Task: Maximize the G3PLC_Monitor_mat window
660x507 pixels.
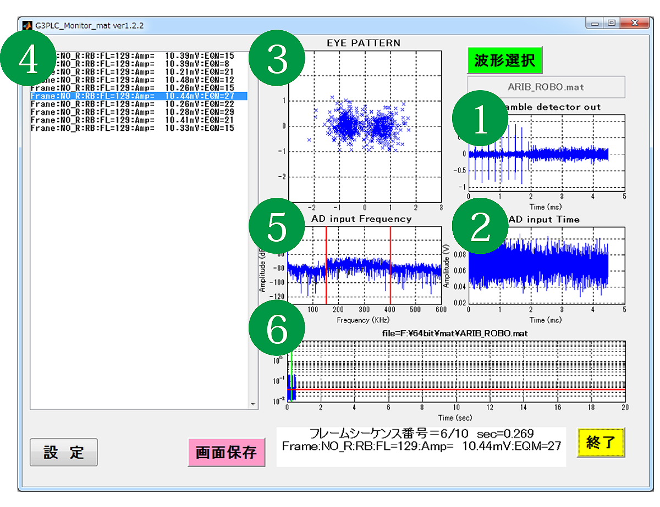Action: (611, 23)
